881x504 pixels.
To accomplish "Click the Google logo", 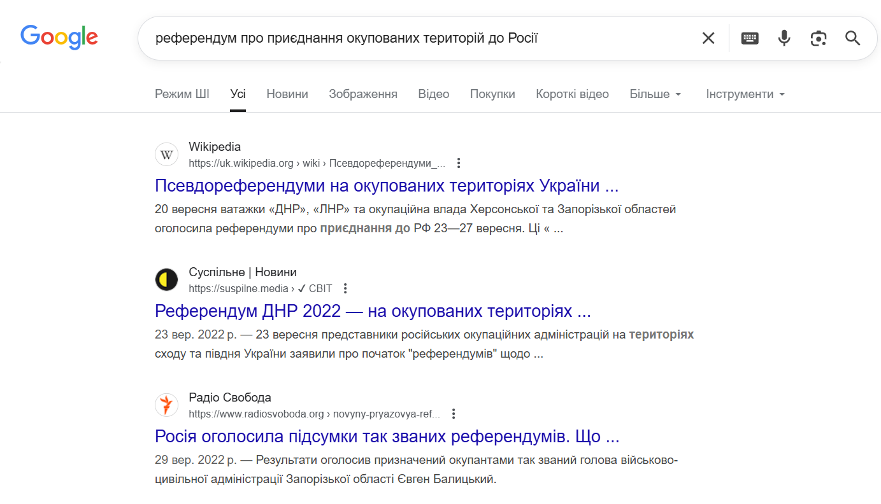I will tap(59, 38).
